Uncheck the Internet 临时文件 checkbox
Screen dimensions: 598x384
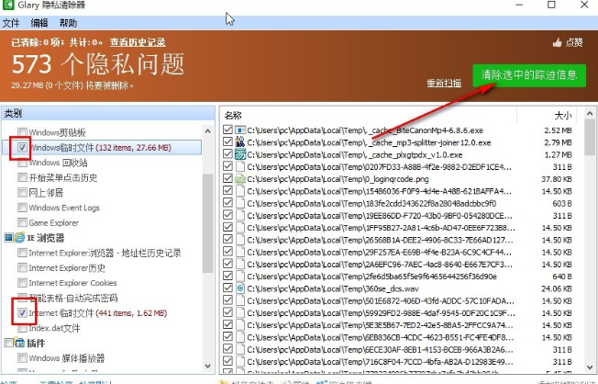coord(23,313)
